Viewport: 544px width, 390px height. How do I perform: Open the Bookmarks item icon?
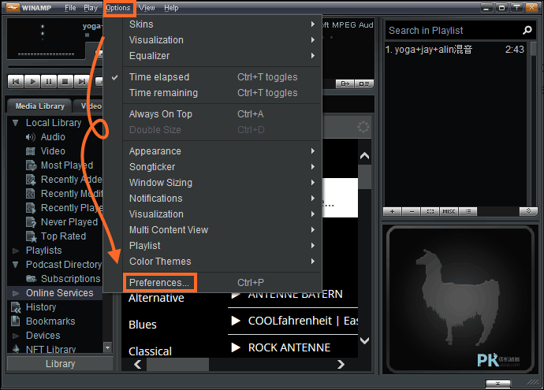pos(15,321)
